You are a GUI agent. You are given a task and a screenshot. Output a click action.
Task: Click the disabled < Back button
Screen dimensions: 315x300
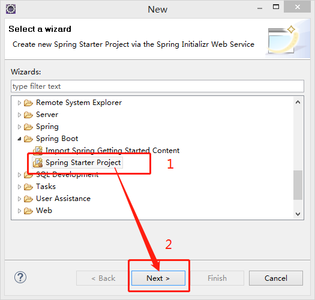tap(103, 278)
